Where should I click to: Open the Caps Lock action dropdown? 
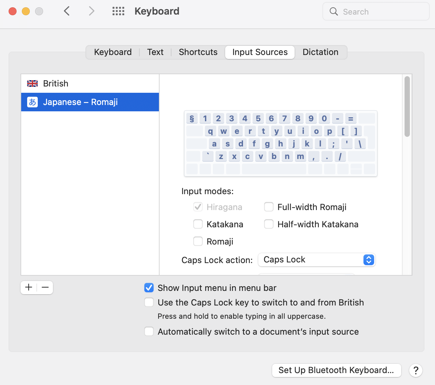[x=316, y=260]
